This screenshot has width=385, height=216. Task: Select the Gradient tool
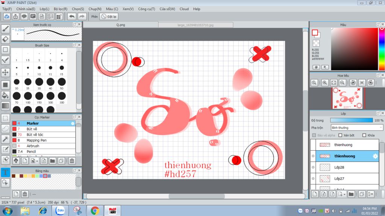pos(5,106)
